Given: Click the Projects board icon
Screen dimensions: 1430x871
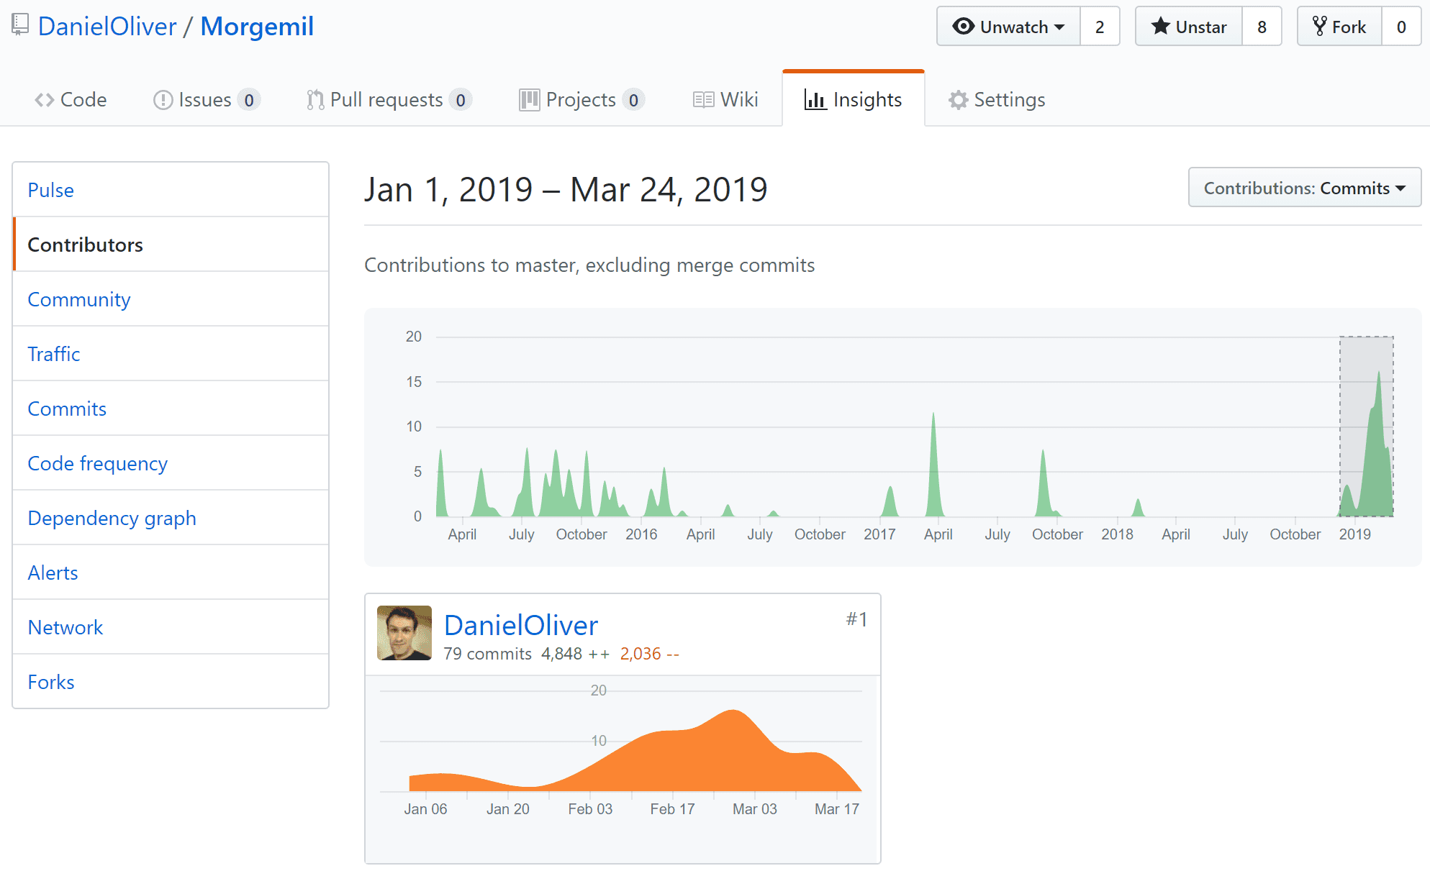Looking at the screenshot, I should [529, 100].
